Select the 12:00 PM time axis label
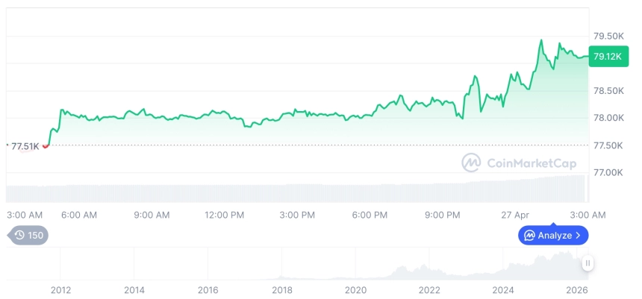Screen dimensions: 642x299 click(x=225, y=215)
